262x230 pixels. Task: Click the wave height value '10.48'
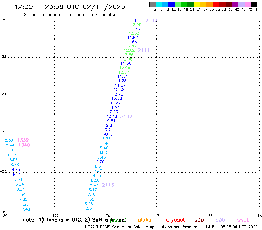[112, 116]
